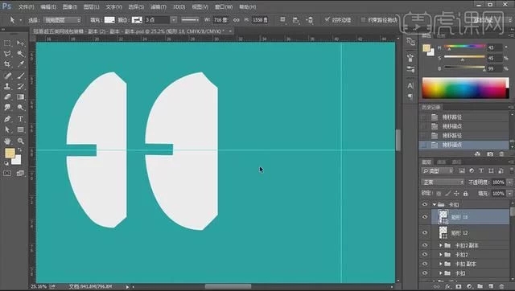Open the blend mode 正常 dropdown

443,182
